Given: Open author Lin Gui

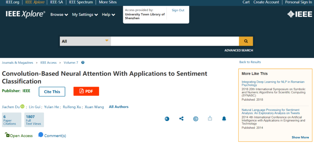Looking at the screenshot, I should pos(35,107).
